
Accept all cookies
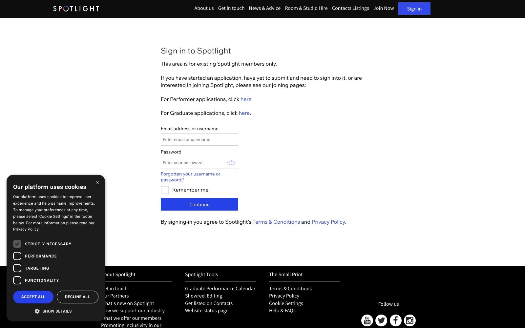point(33,297)
